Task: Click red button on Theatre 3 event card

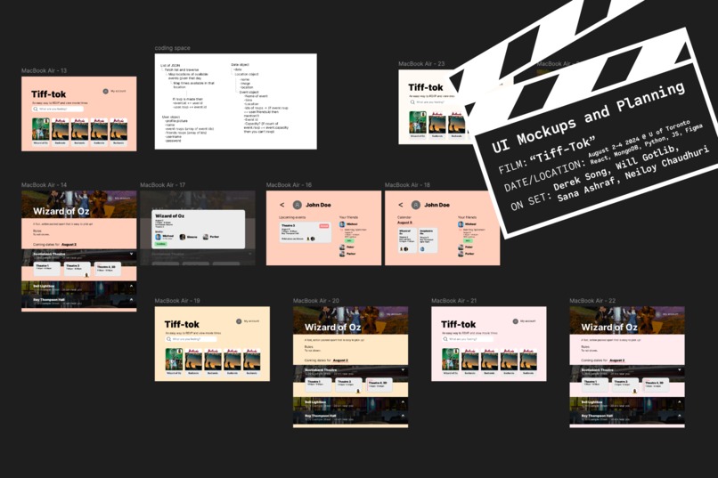Action: [x=324, y=226]
